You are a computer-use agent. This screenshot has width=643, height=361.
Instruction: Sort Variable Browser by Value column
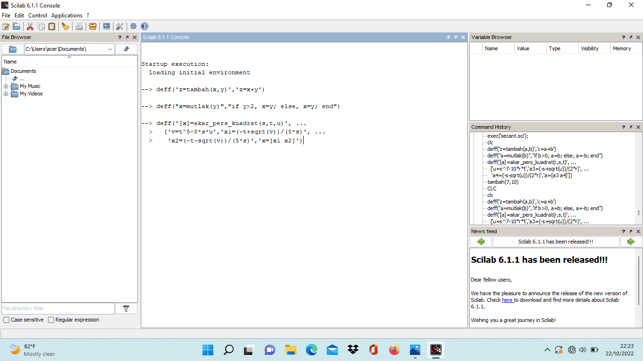[x=530, y=48]
